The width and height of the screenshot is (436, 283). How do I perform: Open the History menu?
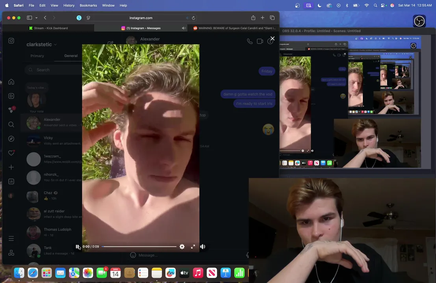(x=69, y=5)
